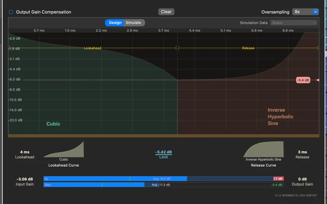Click the red 1.7 dB peak indicator
Image resolution: width=327 pixels, height=204 pixels.
coord(278,178)
